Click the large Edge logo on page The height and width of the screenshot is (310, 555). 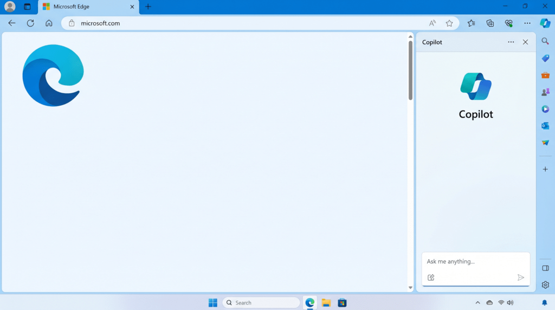coord(53,75)
